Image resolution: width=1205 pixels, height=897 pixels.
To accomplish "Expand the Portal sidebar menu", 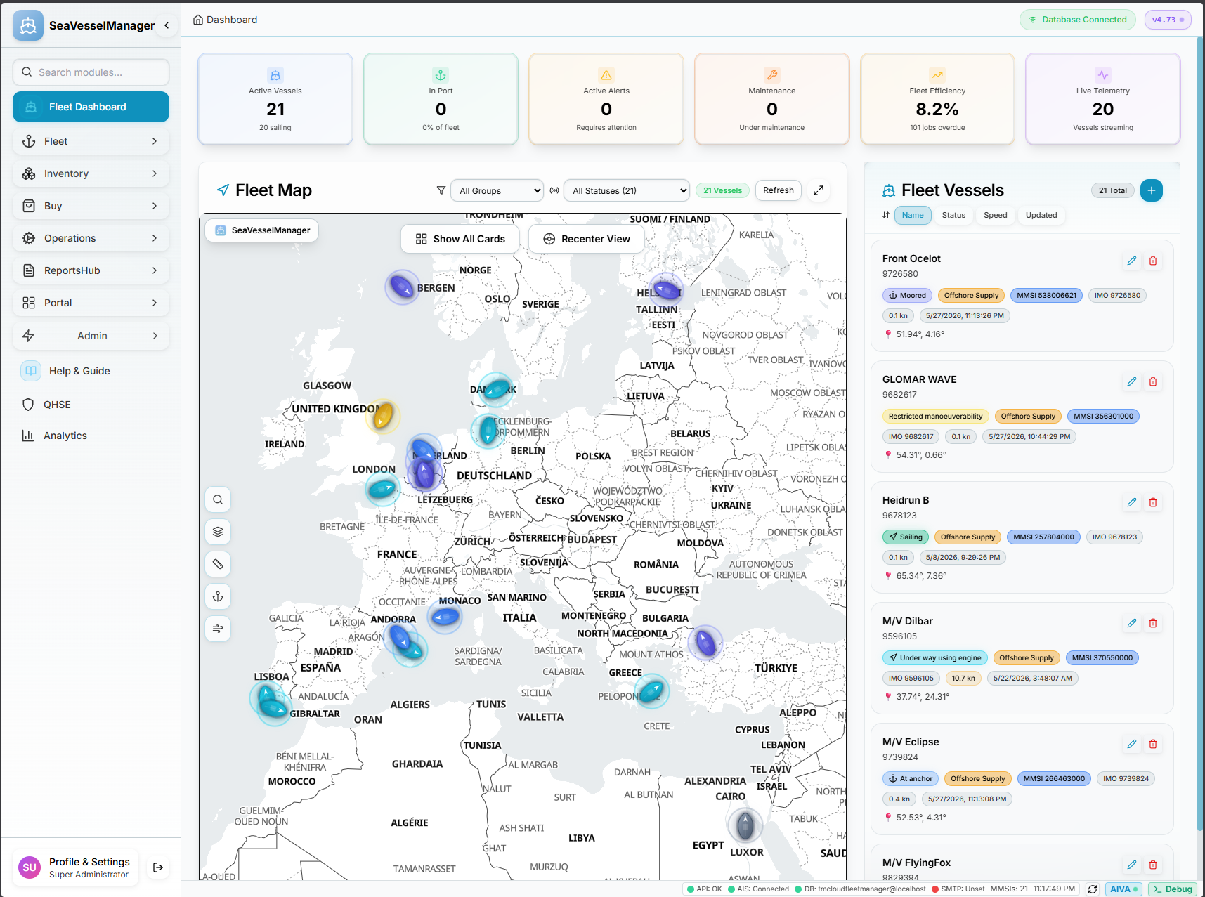I will (91, 303).
